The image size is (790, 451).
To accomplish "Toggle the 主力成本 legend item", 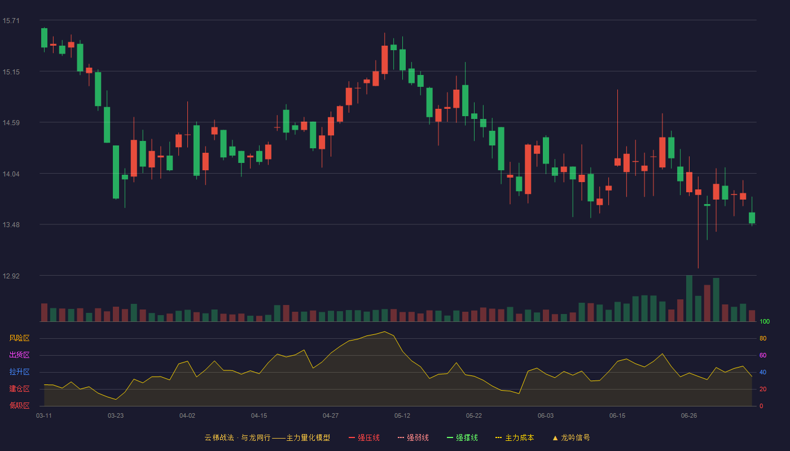I will [x=515, y=437].
